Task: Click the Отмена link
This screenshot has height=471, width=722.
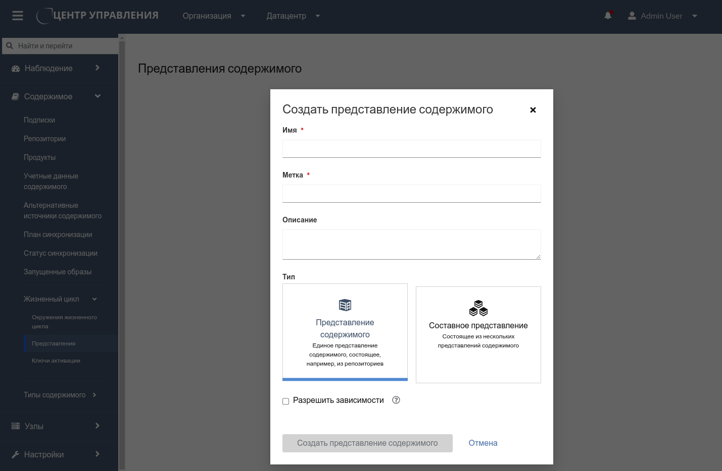Action: (x=483, y=443)
